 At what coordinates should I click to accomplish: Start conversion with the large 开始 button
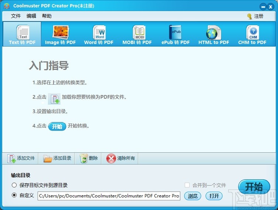(x=254, y=187)
